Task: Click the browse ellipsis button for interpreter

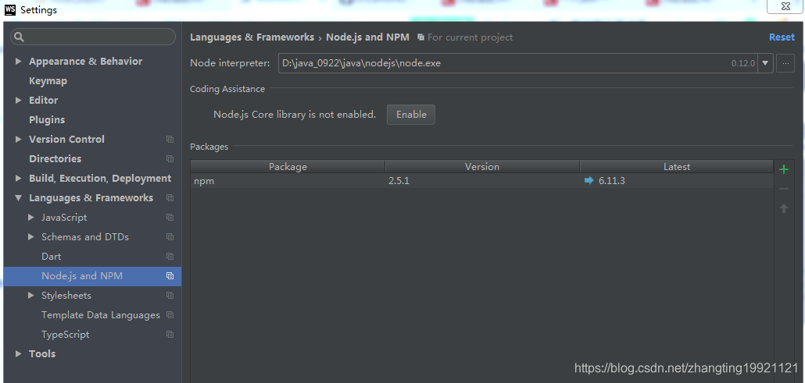Action: (x=785, y=63)
